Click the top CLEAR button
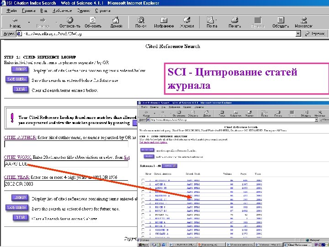Screen dimensions: 329x247 [x=21, y=89]
